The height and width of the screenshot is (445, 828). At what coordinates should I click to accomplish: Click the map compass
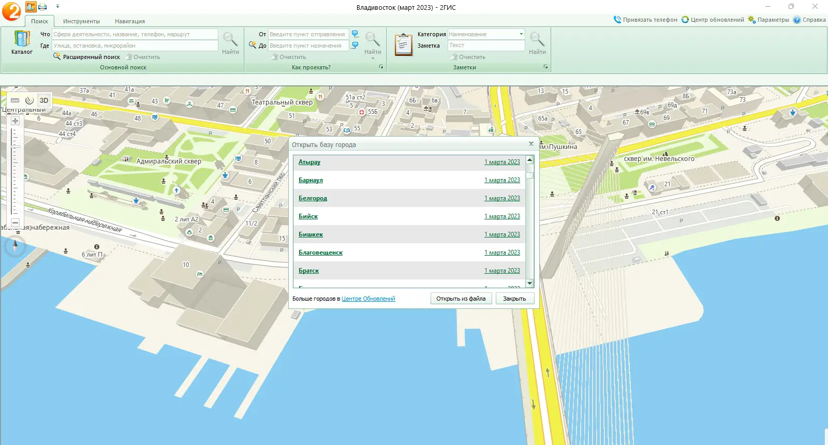(x=15, y=246)
